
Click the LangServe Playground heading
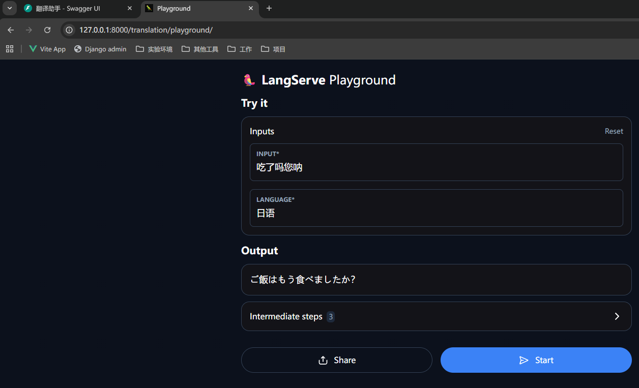329,80
